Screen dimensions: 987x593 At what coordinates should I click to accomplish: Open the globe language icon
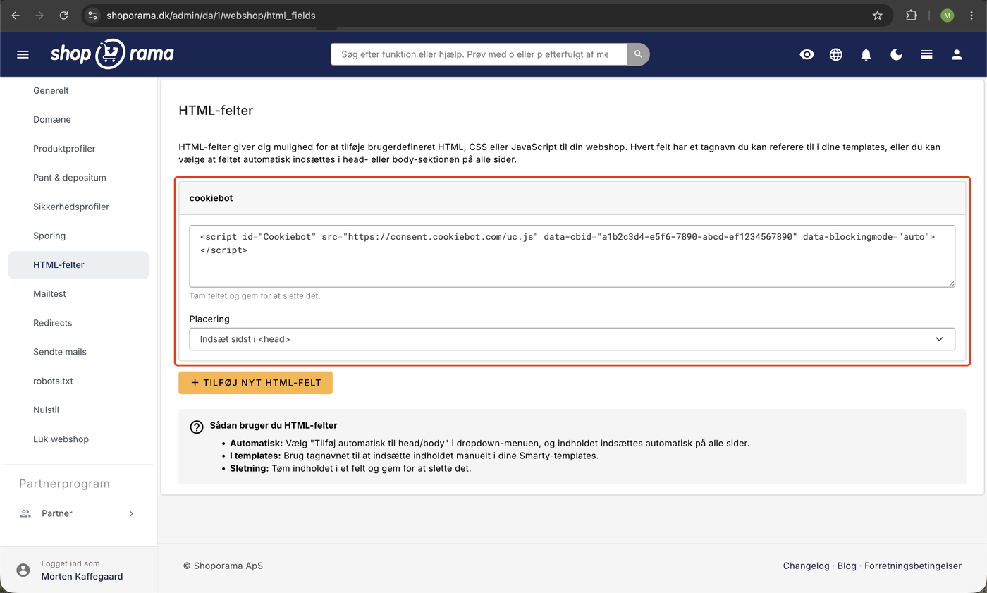836,54
